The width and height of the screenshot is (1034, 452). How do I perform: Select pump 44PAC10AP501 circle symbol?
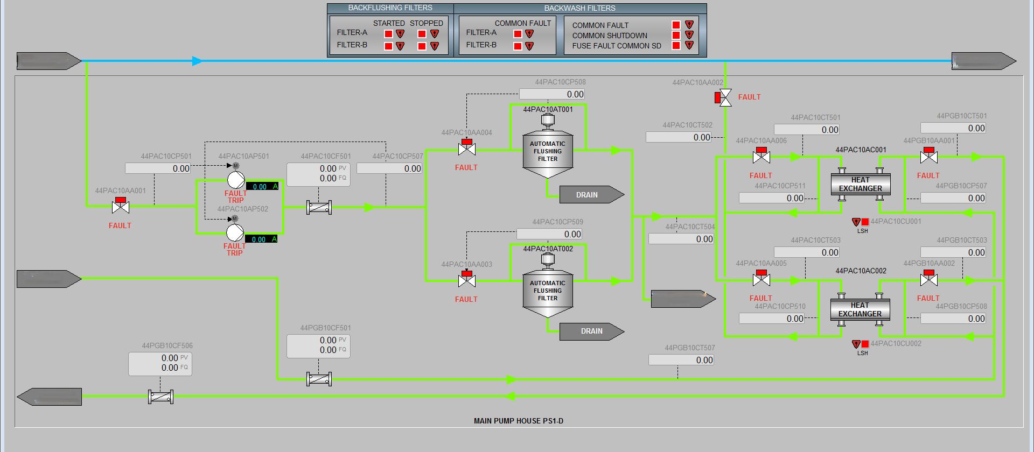(x=236, y=180)
